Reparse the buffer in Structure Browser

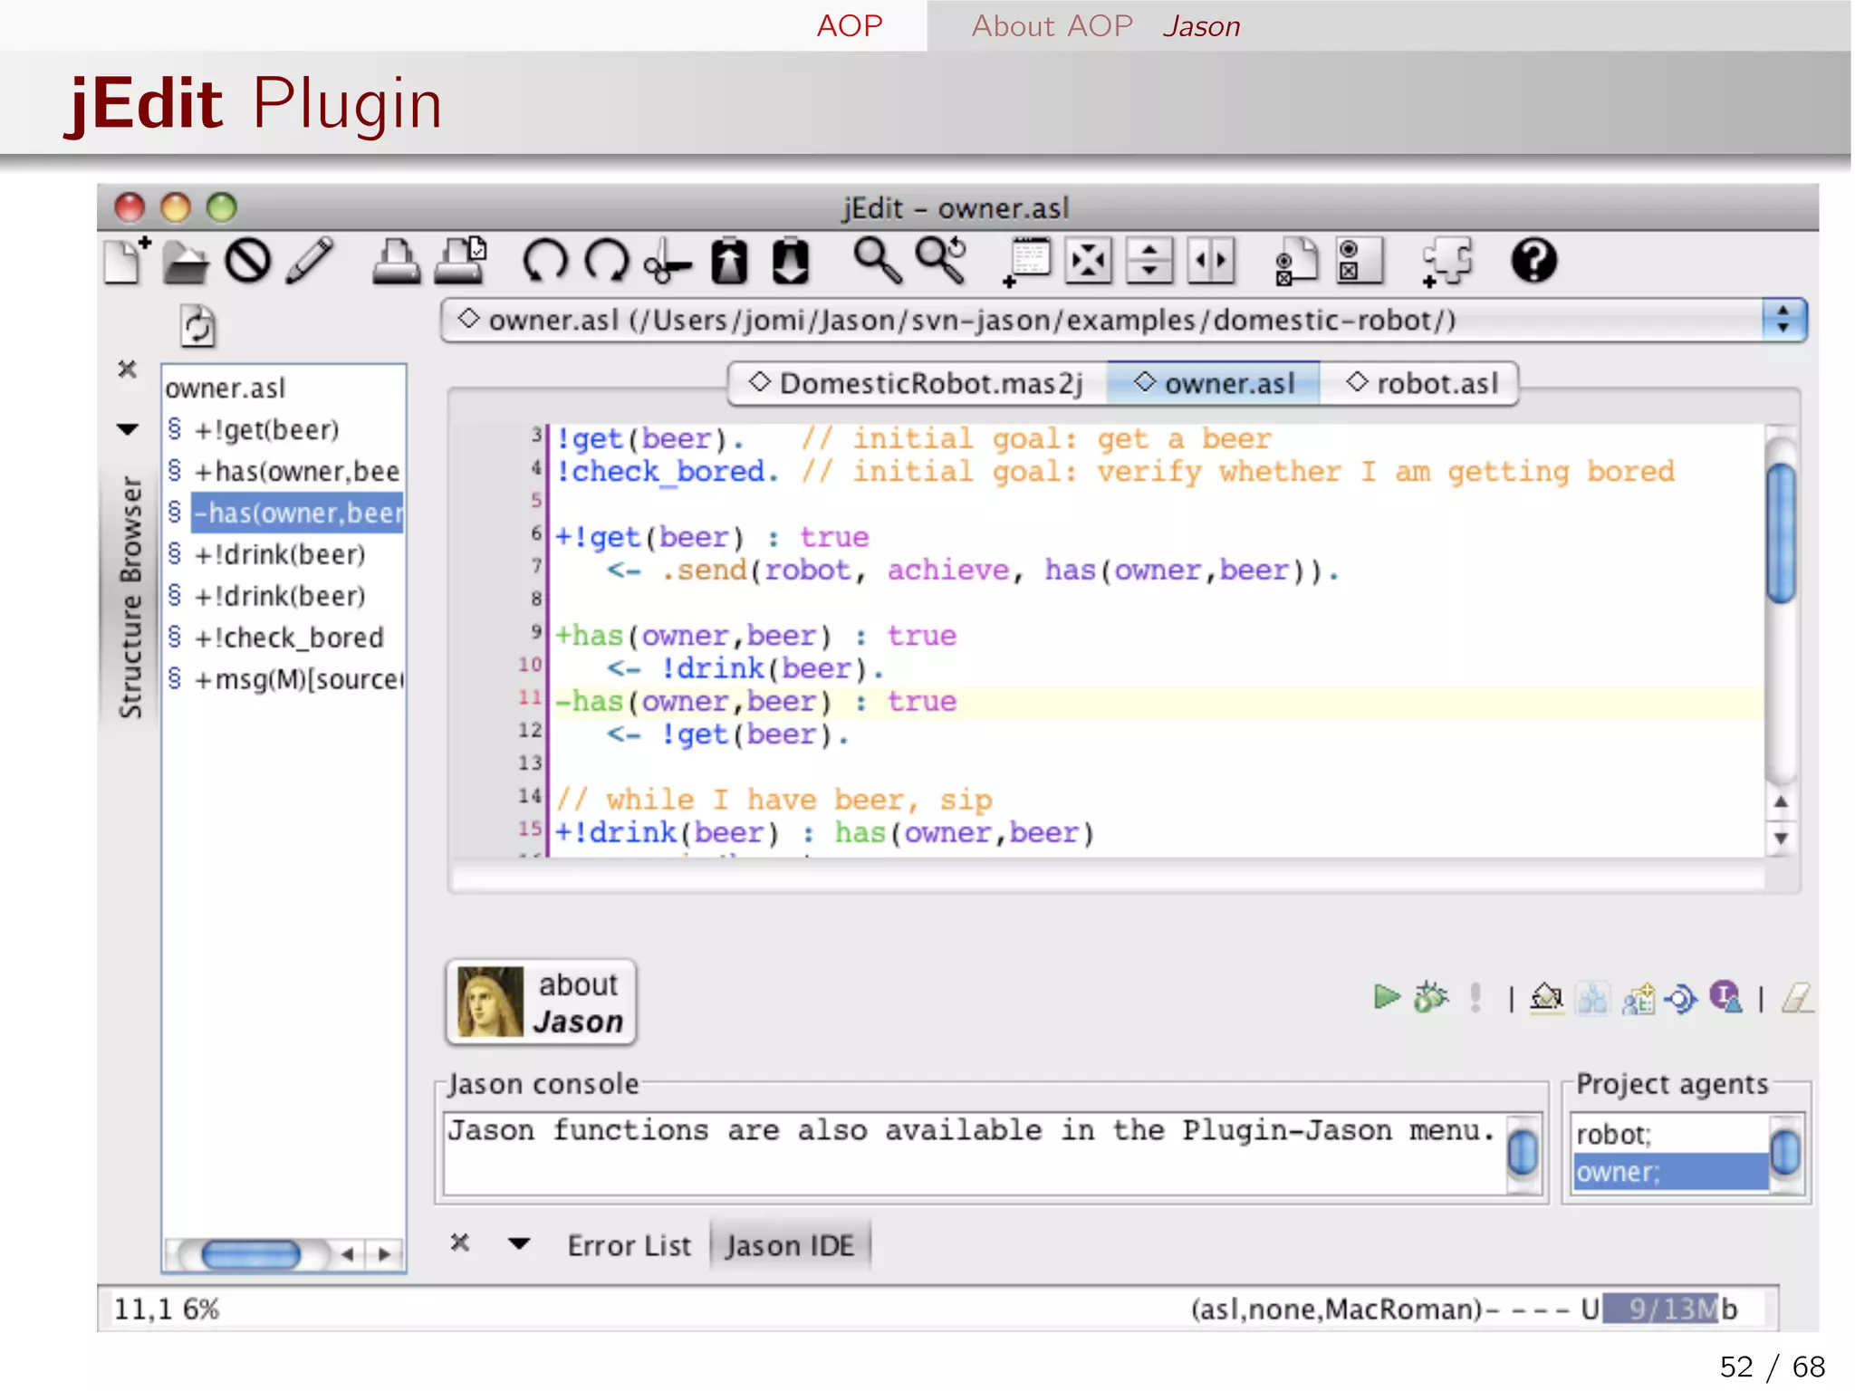pos(197,326)
